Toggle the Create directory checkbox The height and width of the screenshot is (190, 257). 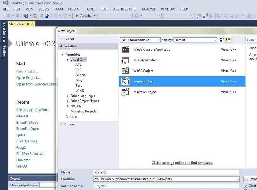[246, 186]
